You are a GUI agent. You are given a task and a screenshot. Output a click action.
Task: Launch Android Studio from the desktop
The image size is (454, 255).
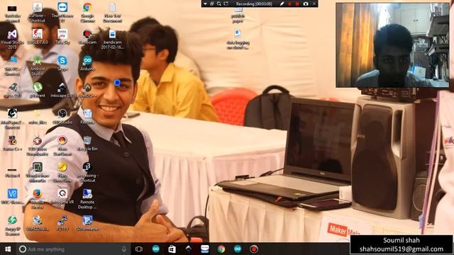coord(38,66)
